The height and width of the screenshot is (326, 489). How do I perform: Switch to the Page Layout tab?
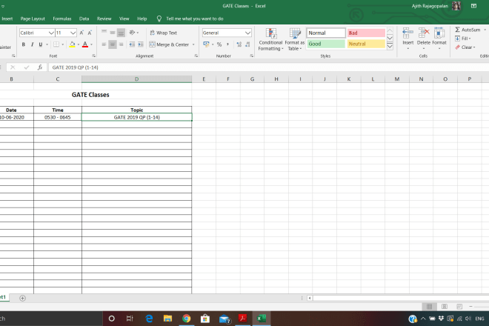tap(33, 18)
